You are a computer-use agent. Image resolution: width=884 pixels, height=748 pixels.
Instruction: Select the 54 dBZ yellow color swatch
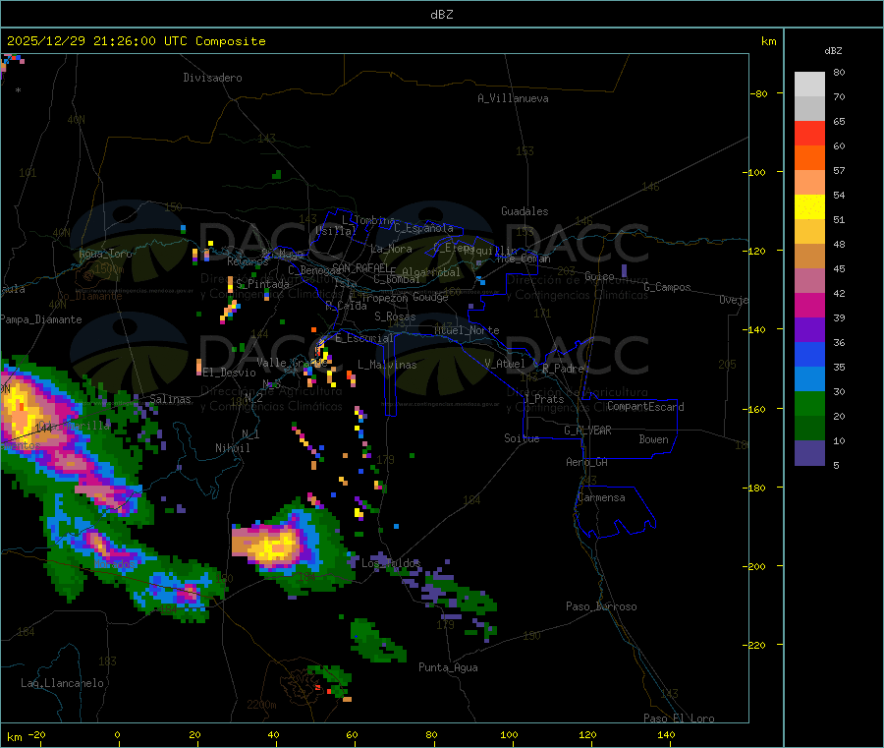(809, 207)
